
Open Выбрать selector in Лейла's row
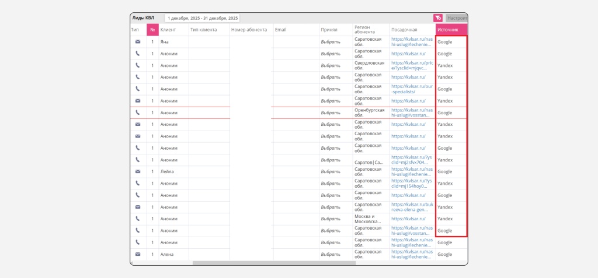[x=331, y=172]
